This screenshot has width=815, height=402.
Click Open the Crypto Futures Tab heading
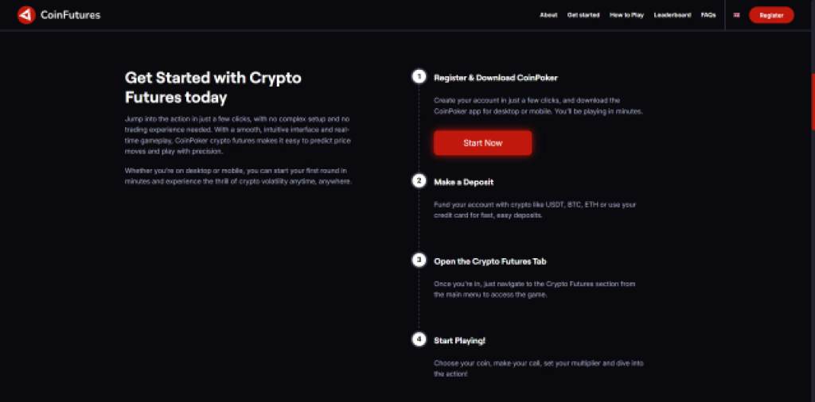(489, 261)
